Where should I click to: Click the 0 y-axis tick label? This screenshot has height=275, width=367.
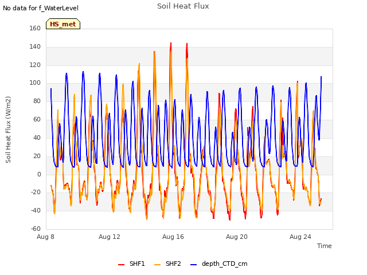tap(39, 174)
